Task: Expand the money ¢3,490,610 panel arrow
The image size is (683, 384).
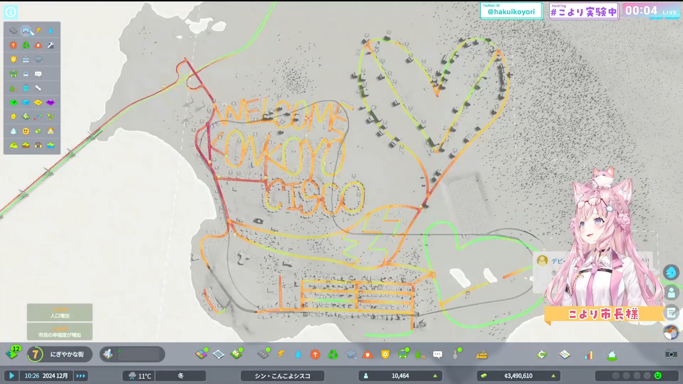Action: click(x=553, y=376)
